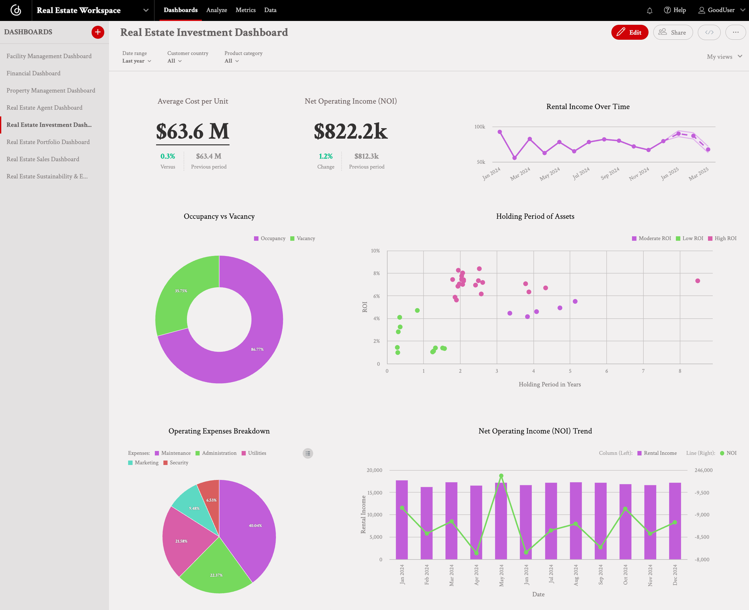
Task: Open the dashboard options ellipsis menu
Action: [x=736, y=32]
